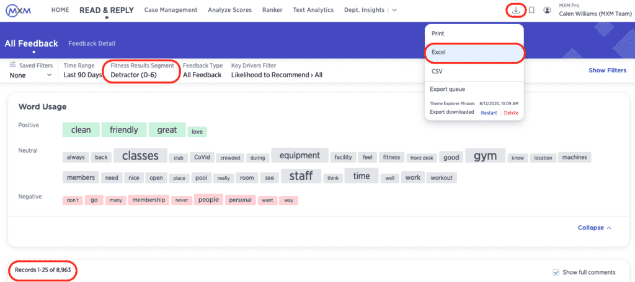Click the positive word 'clean'
Screen dimensions: 635x282
[x=81, y=130]
